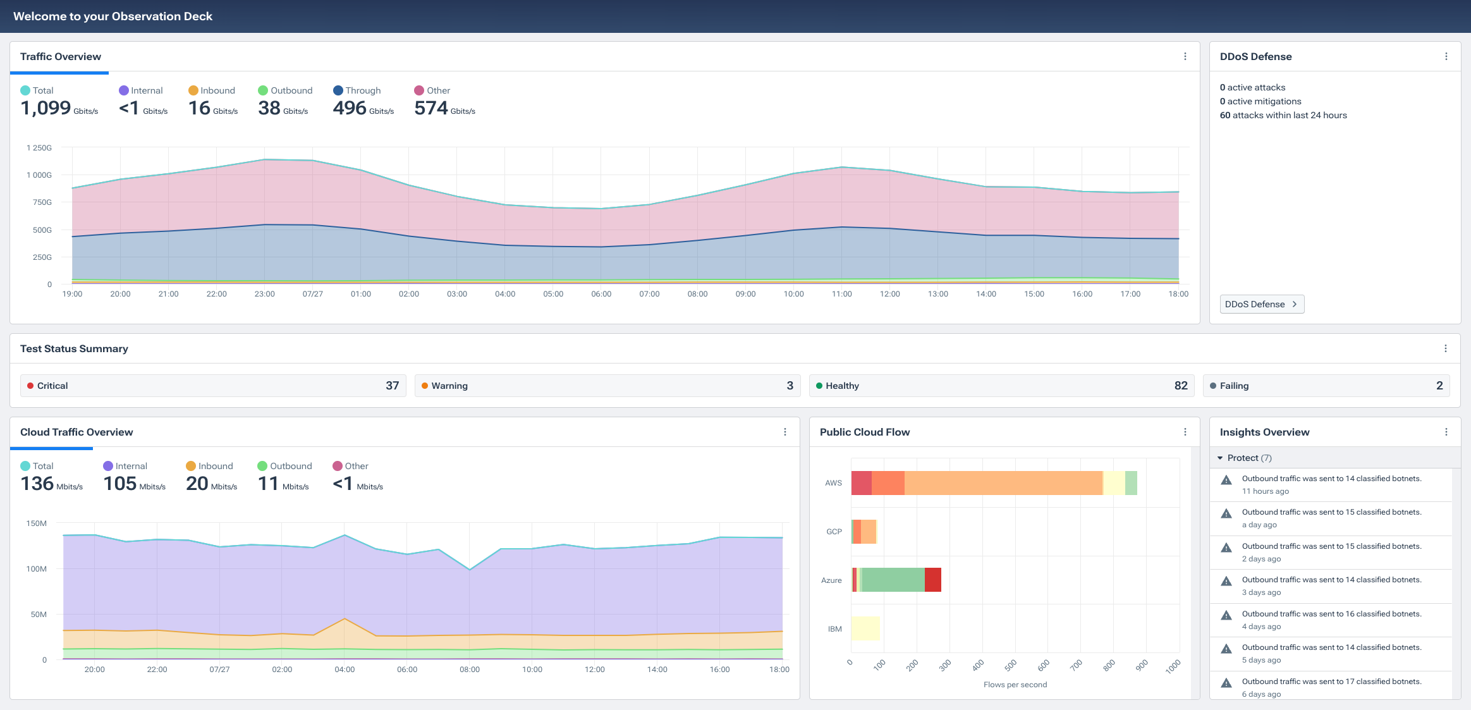The height and width of the screenshot is (710, 1471).
Task: Click the GCP bar in Public Cloud Flow
Action: point(864,532)
